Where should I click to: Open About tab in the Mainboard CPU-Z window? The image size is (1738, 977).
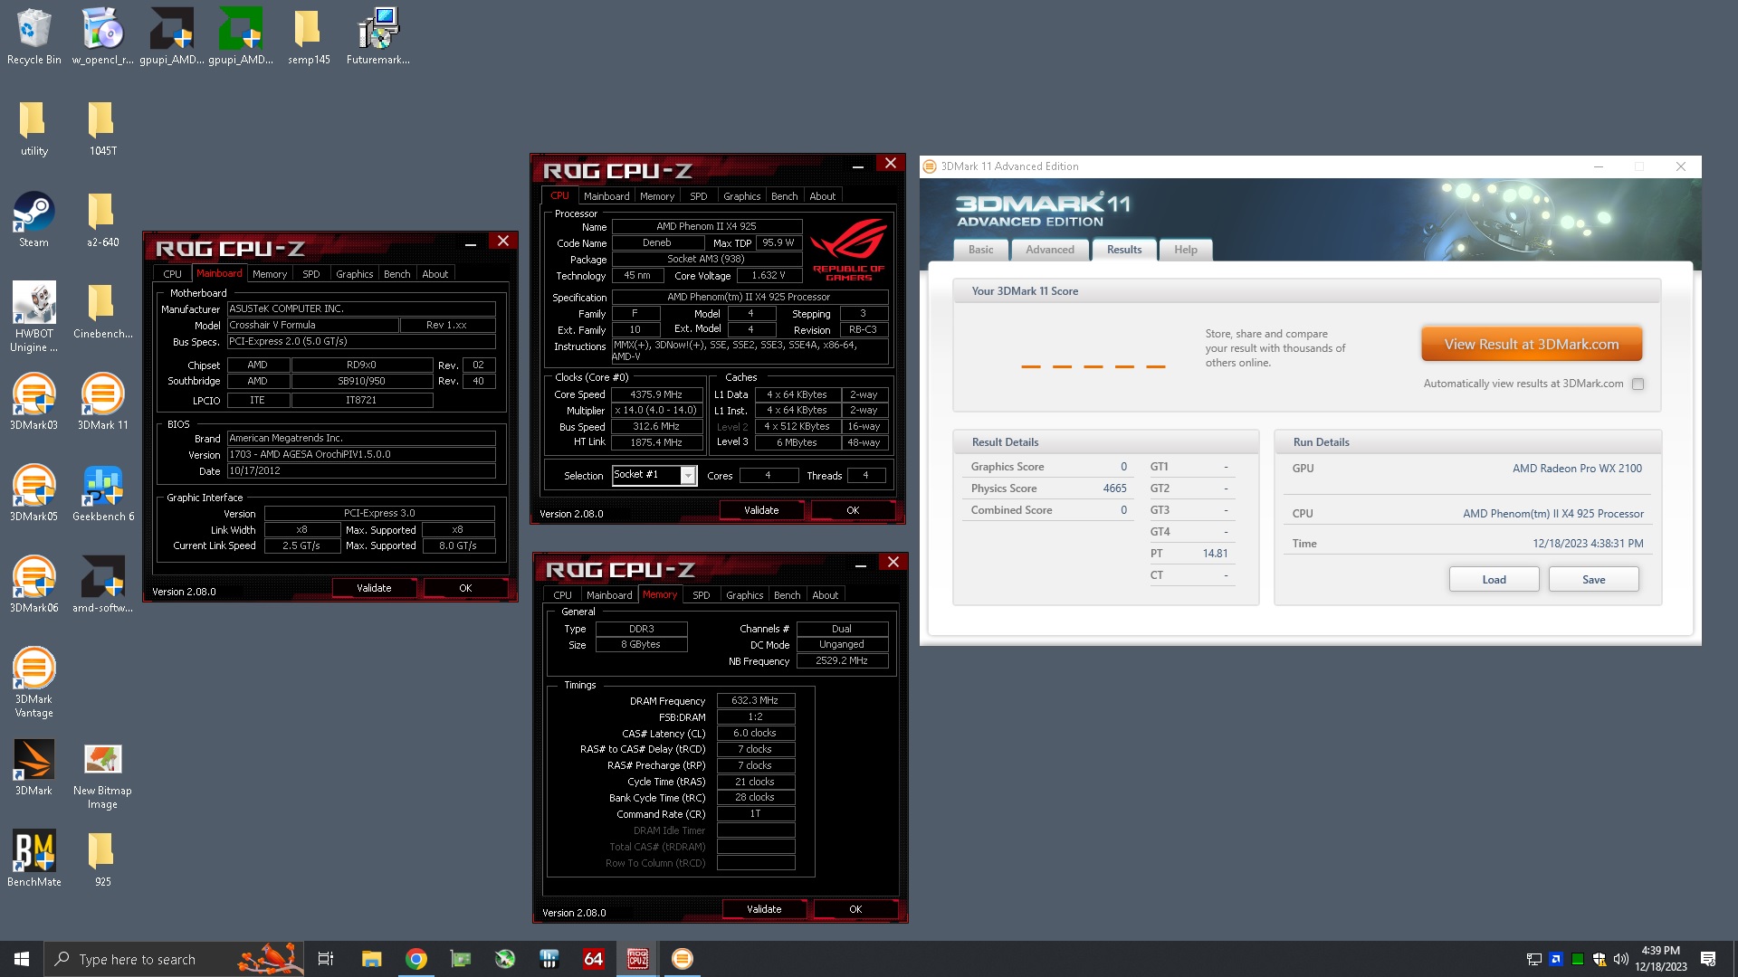(x=435, y=274)
